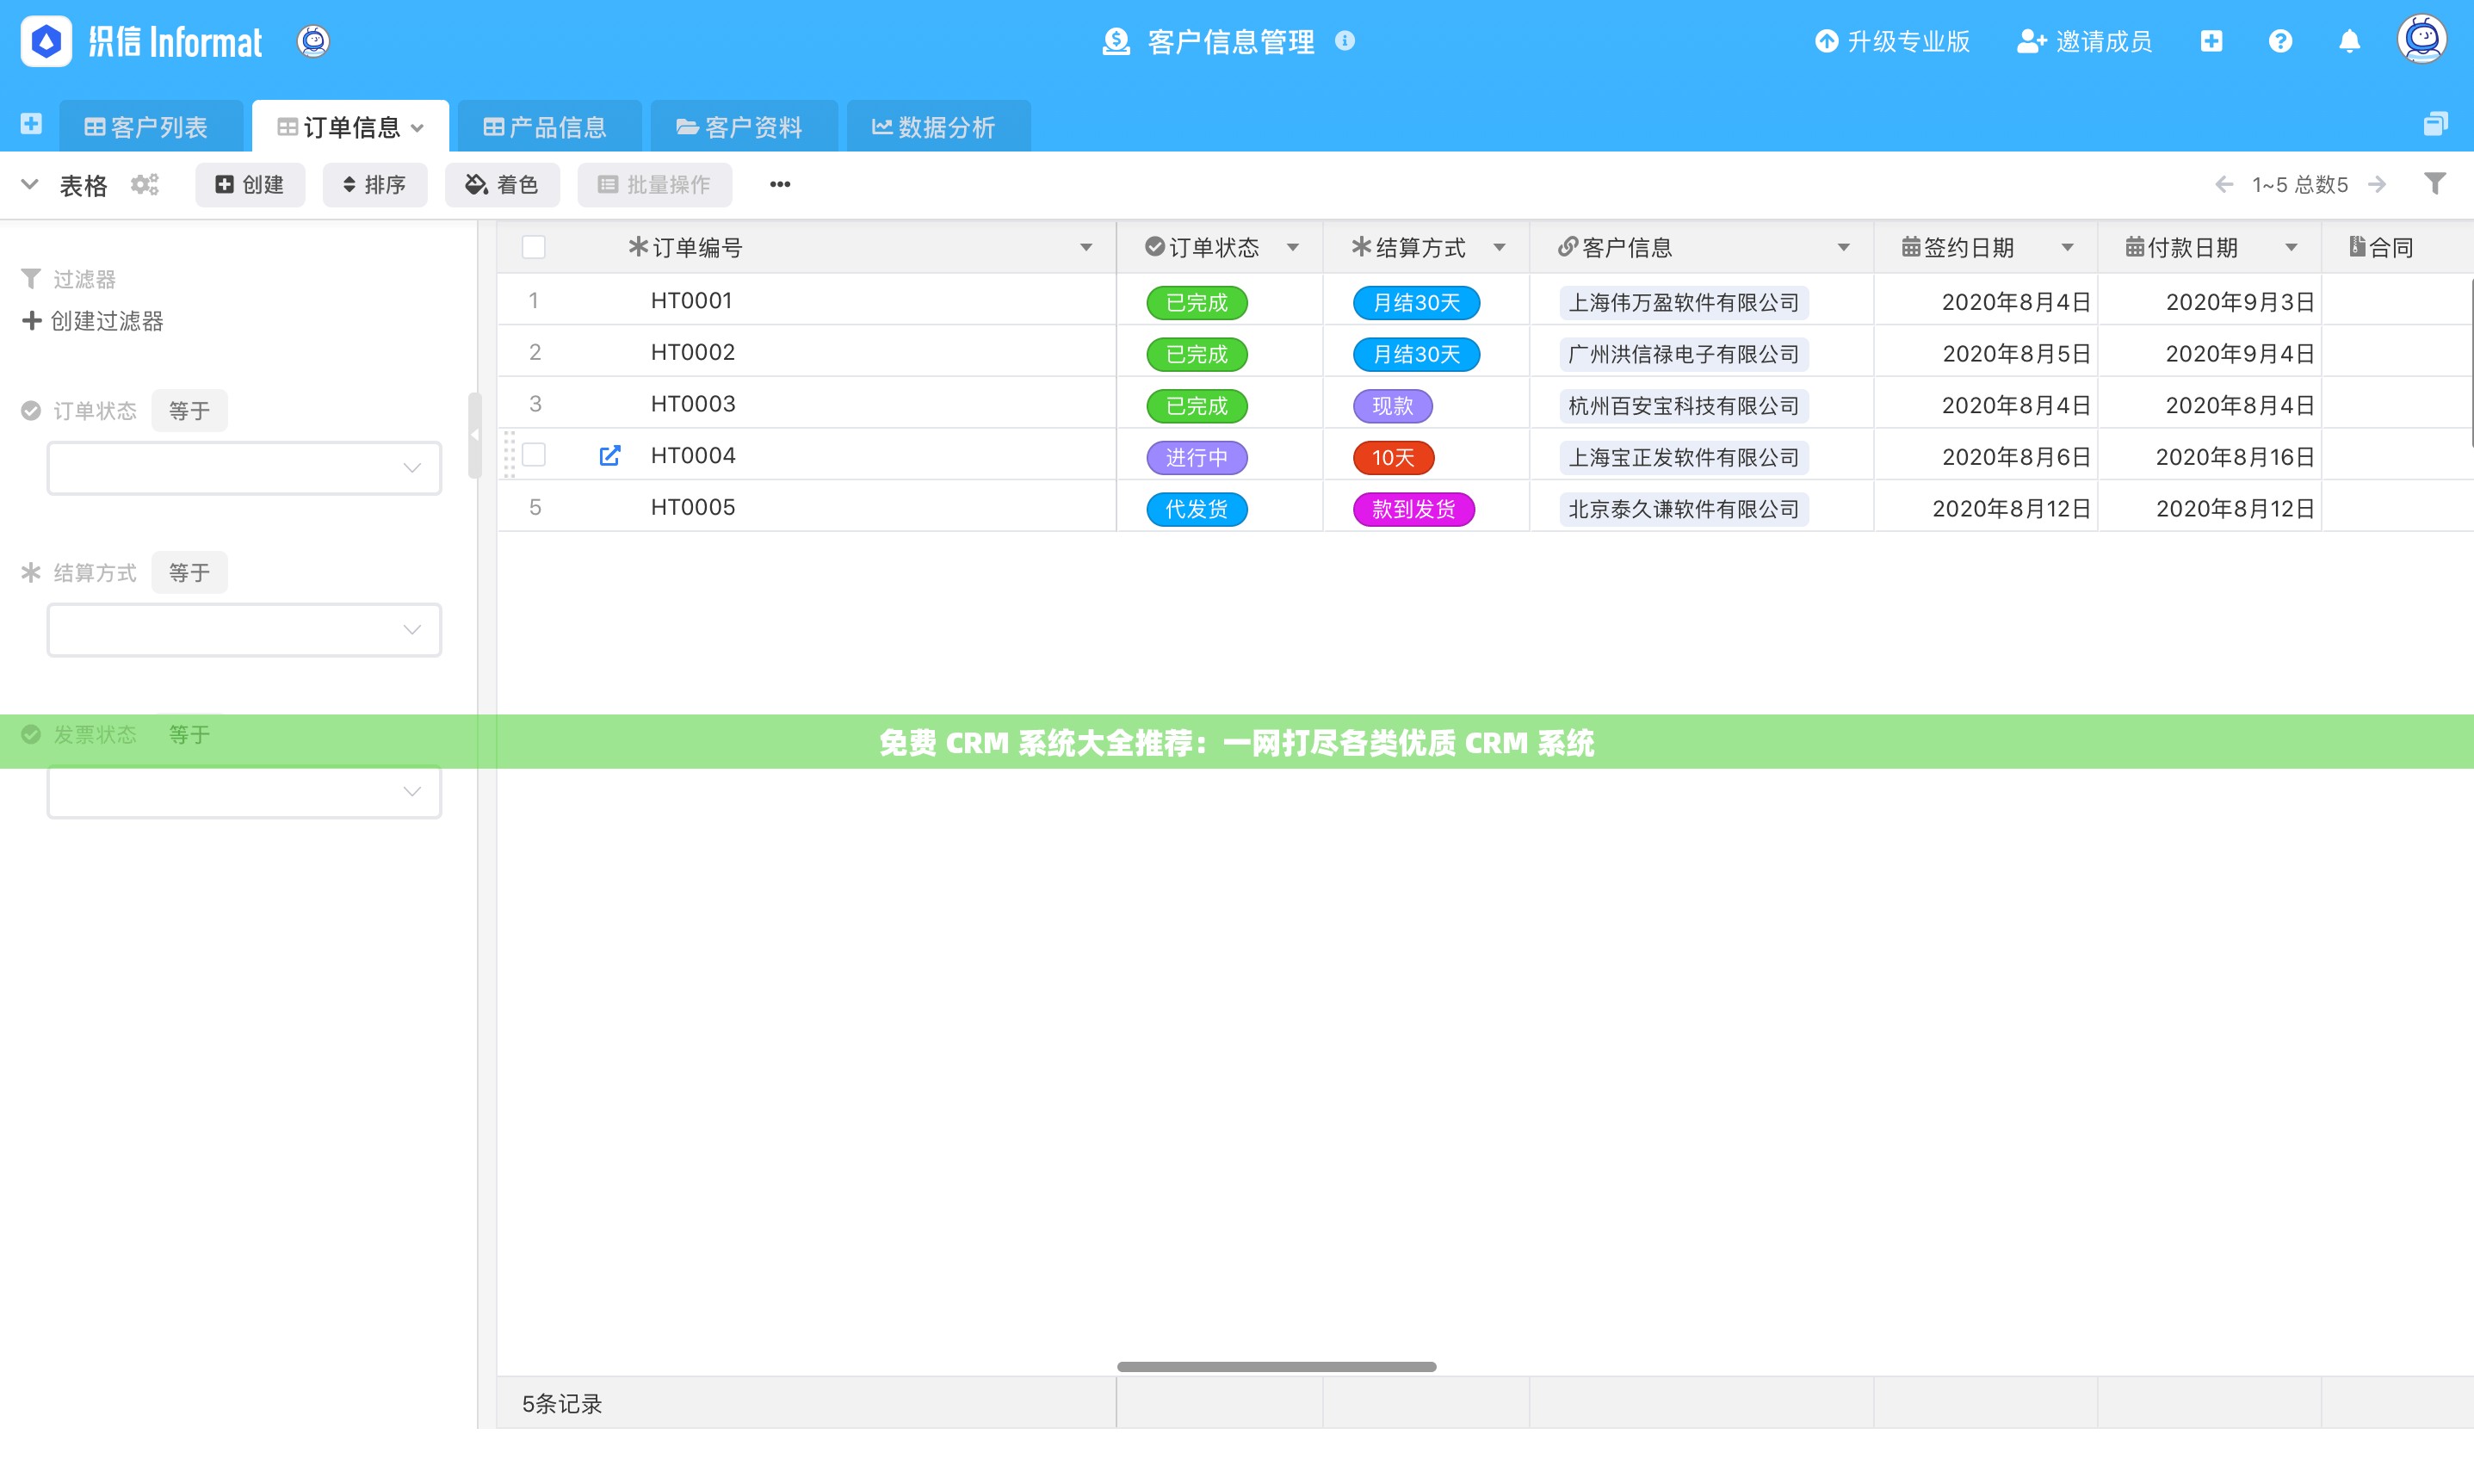
Task: Click the horizontal scrollbar thumb
Action: [1277, 1366]
